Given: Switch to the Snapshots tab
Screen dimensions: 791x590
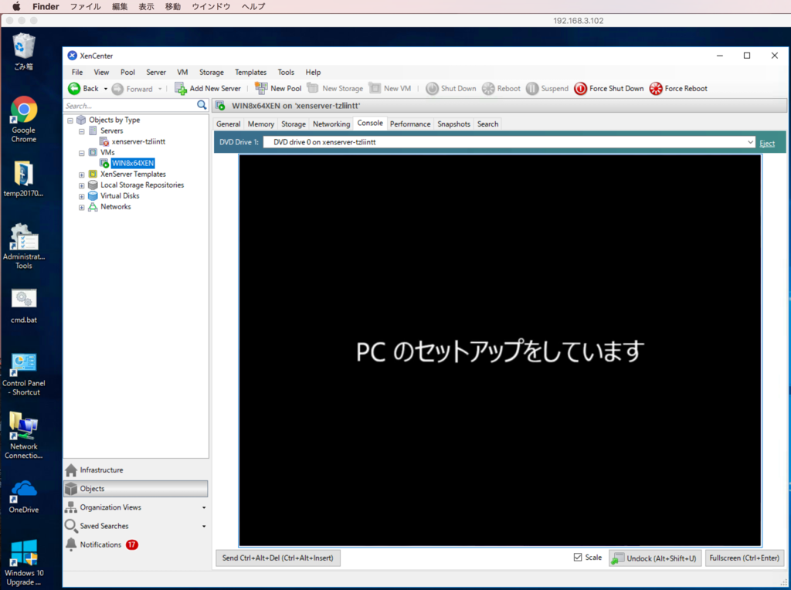Looking at the screenshot, I should [x=454, y=124].
